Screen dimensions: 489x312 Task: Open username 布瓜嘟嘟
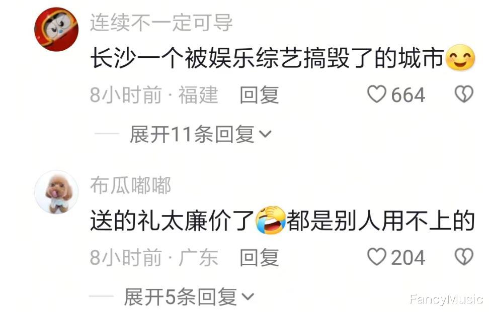[131, 185]
